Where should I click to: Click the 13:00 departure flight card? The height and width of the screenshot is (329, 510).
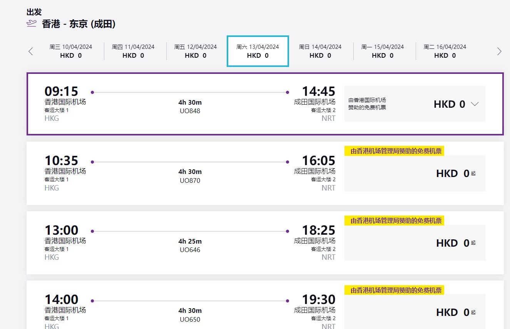[x=185, y=242]
